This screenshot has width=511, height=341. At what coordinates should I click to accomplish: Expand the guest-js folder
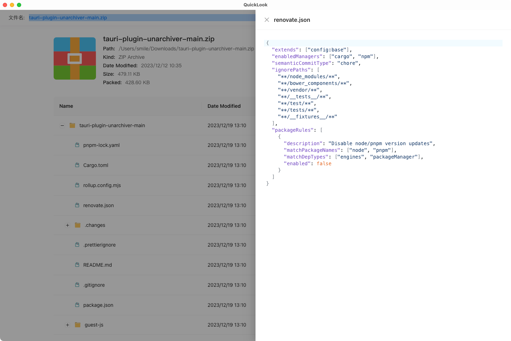click(x=67, y=325)
